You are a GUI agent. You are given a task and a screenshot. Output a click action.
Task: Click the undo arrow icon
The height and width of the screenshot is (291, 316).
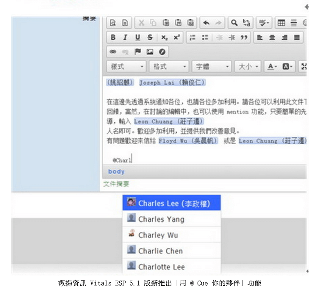tap(206, 23)
